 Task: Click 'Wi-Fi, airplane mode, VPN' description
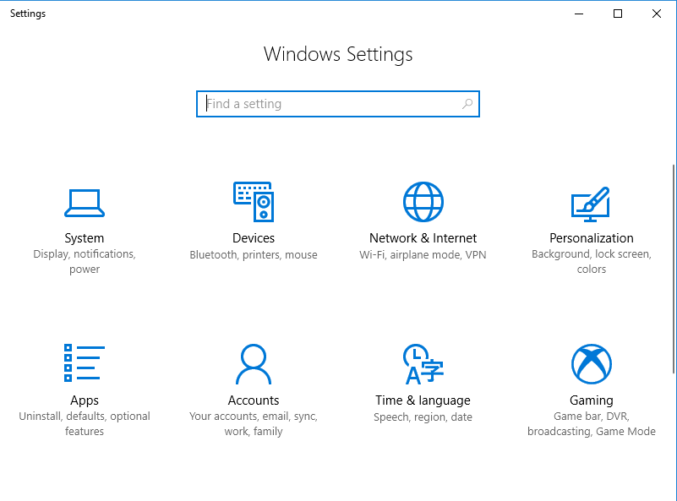point(423,255)
